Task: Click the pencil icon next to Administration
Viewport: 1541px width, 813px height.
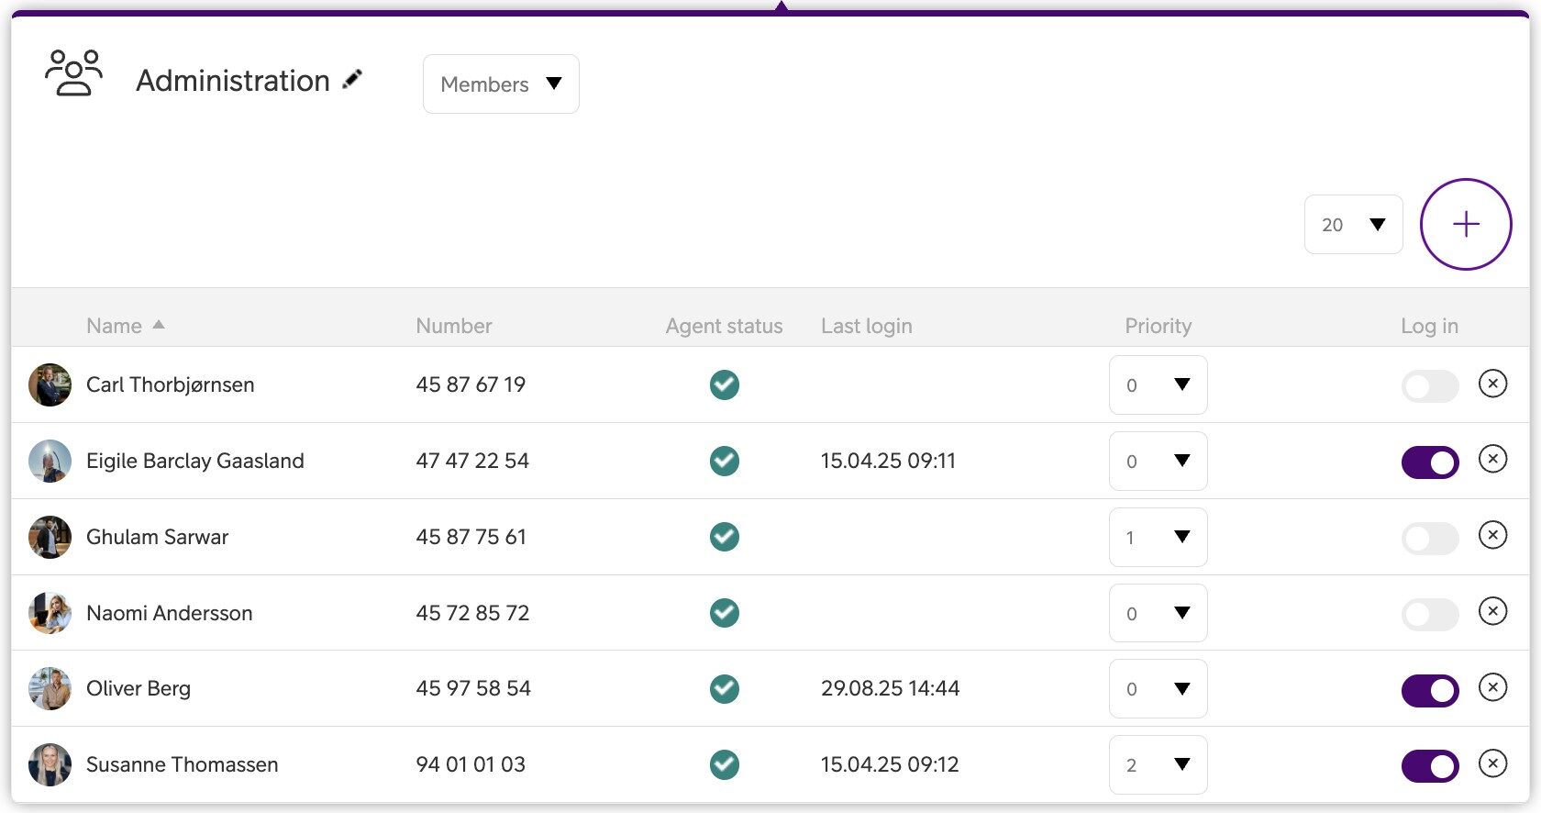Action: (x=352, y=80)
